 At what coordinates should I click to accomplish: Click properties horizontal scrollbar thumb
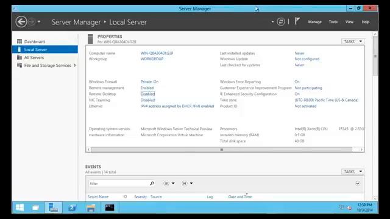click(221, 150)
